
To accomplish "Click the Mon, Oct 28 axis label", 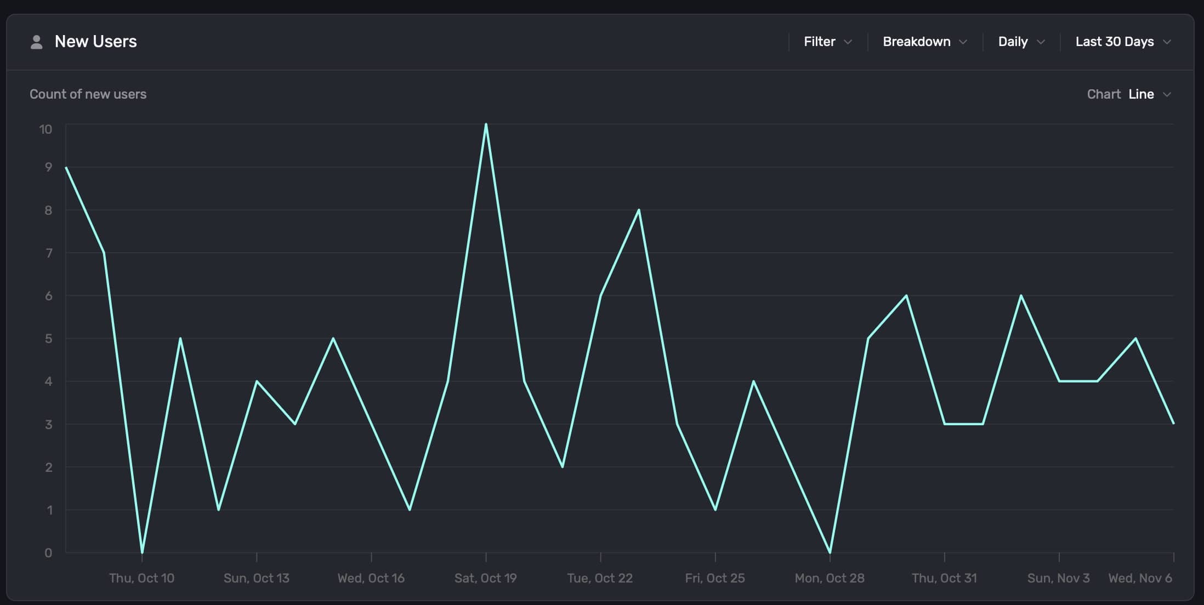I will [829, 578].
